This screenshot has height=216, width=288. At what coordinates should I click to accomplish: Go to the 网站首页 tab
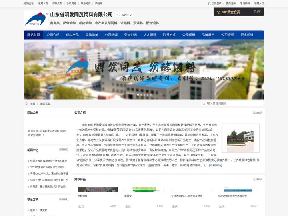[34, 35]
